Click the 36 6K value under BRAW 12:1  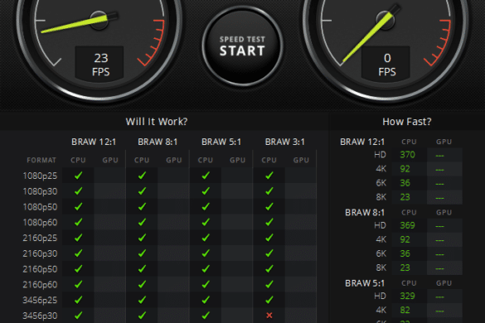[x=405, y=183]
